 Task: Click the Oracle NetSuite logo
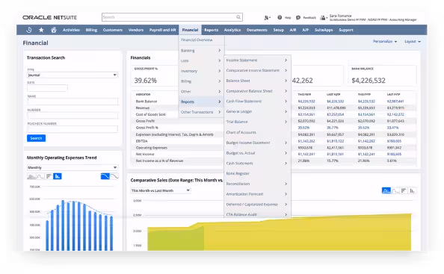click(x=50, y=17)
